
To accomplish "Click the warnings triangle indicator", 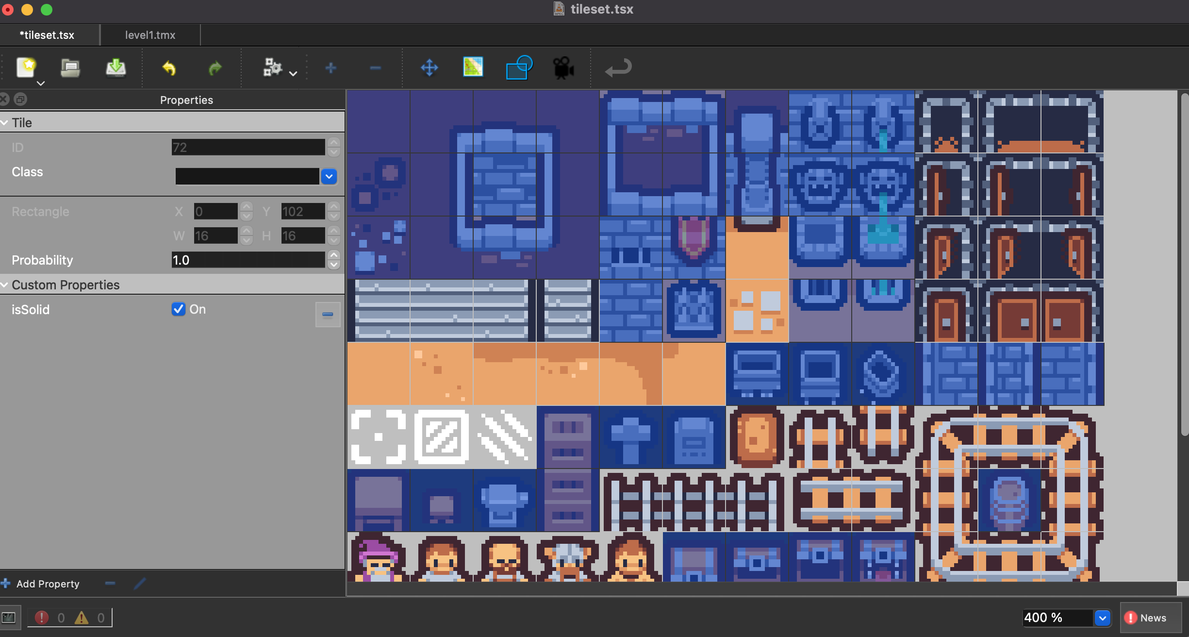I will point(82,618).
